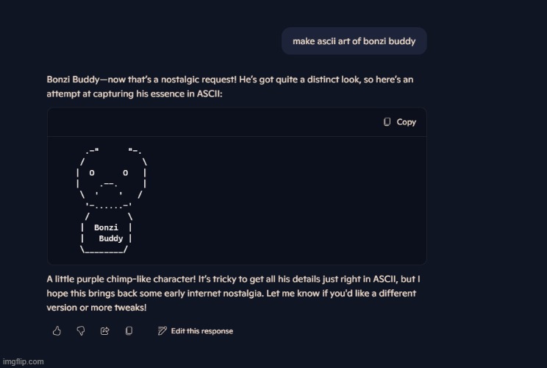Copy the whole response via bottom clipboard icon
Image resolution: width=547 pixels, height=368 pixels.
click(129, 330)
